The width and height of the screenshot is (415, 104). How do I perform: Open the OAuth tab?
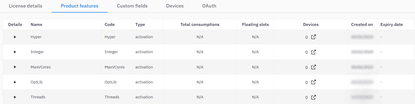point(209,6)
